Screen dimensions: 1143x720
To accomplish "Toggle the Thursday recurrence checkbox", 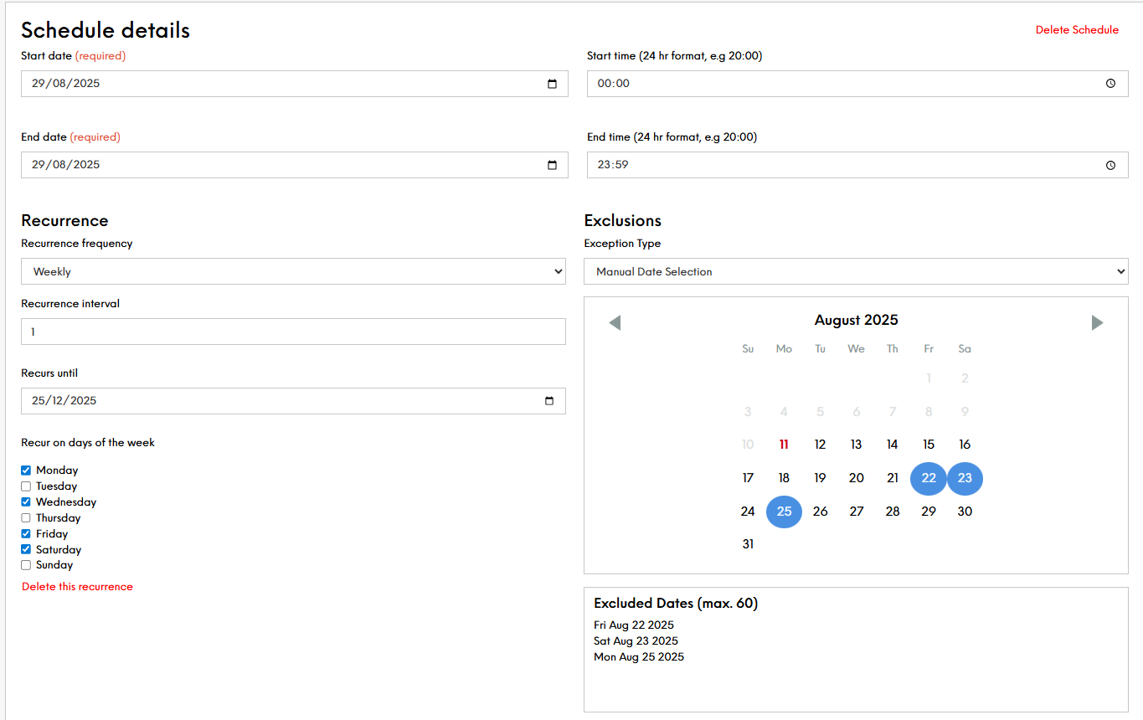I will 26,518.
